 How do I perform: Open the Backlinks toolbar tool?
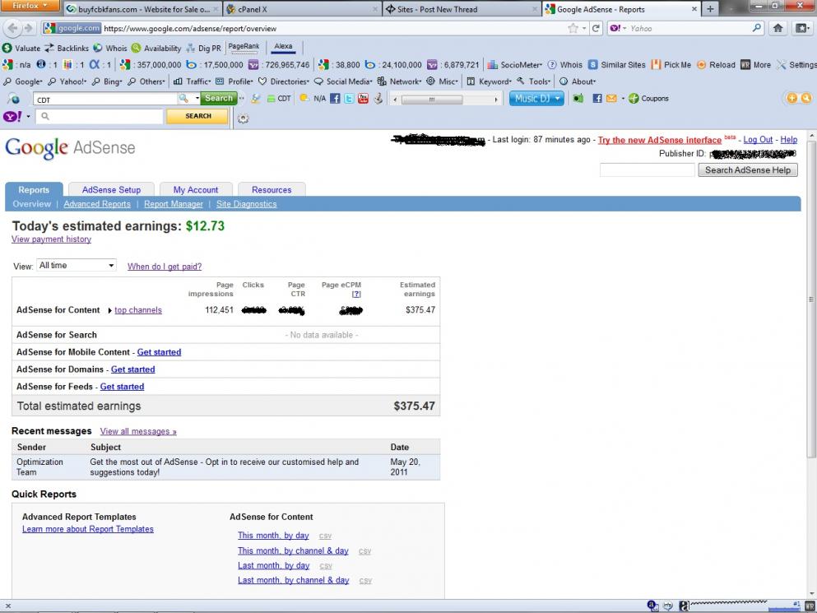pyautogui.click(x=67, y=48)
